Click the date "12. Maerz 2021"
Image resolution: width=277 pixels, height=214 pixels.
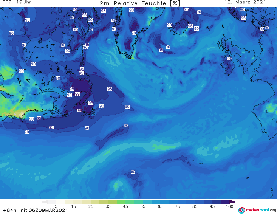click(245, 2)
